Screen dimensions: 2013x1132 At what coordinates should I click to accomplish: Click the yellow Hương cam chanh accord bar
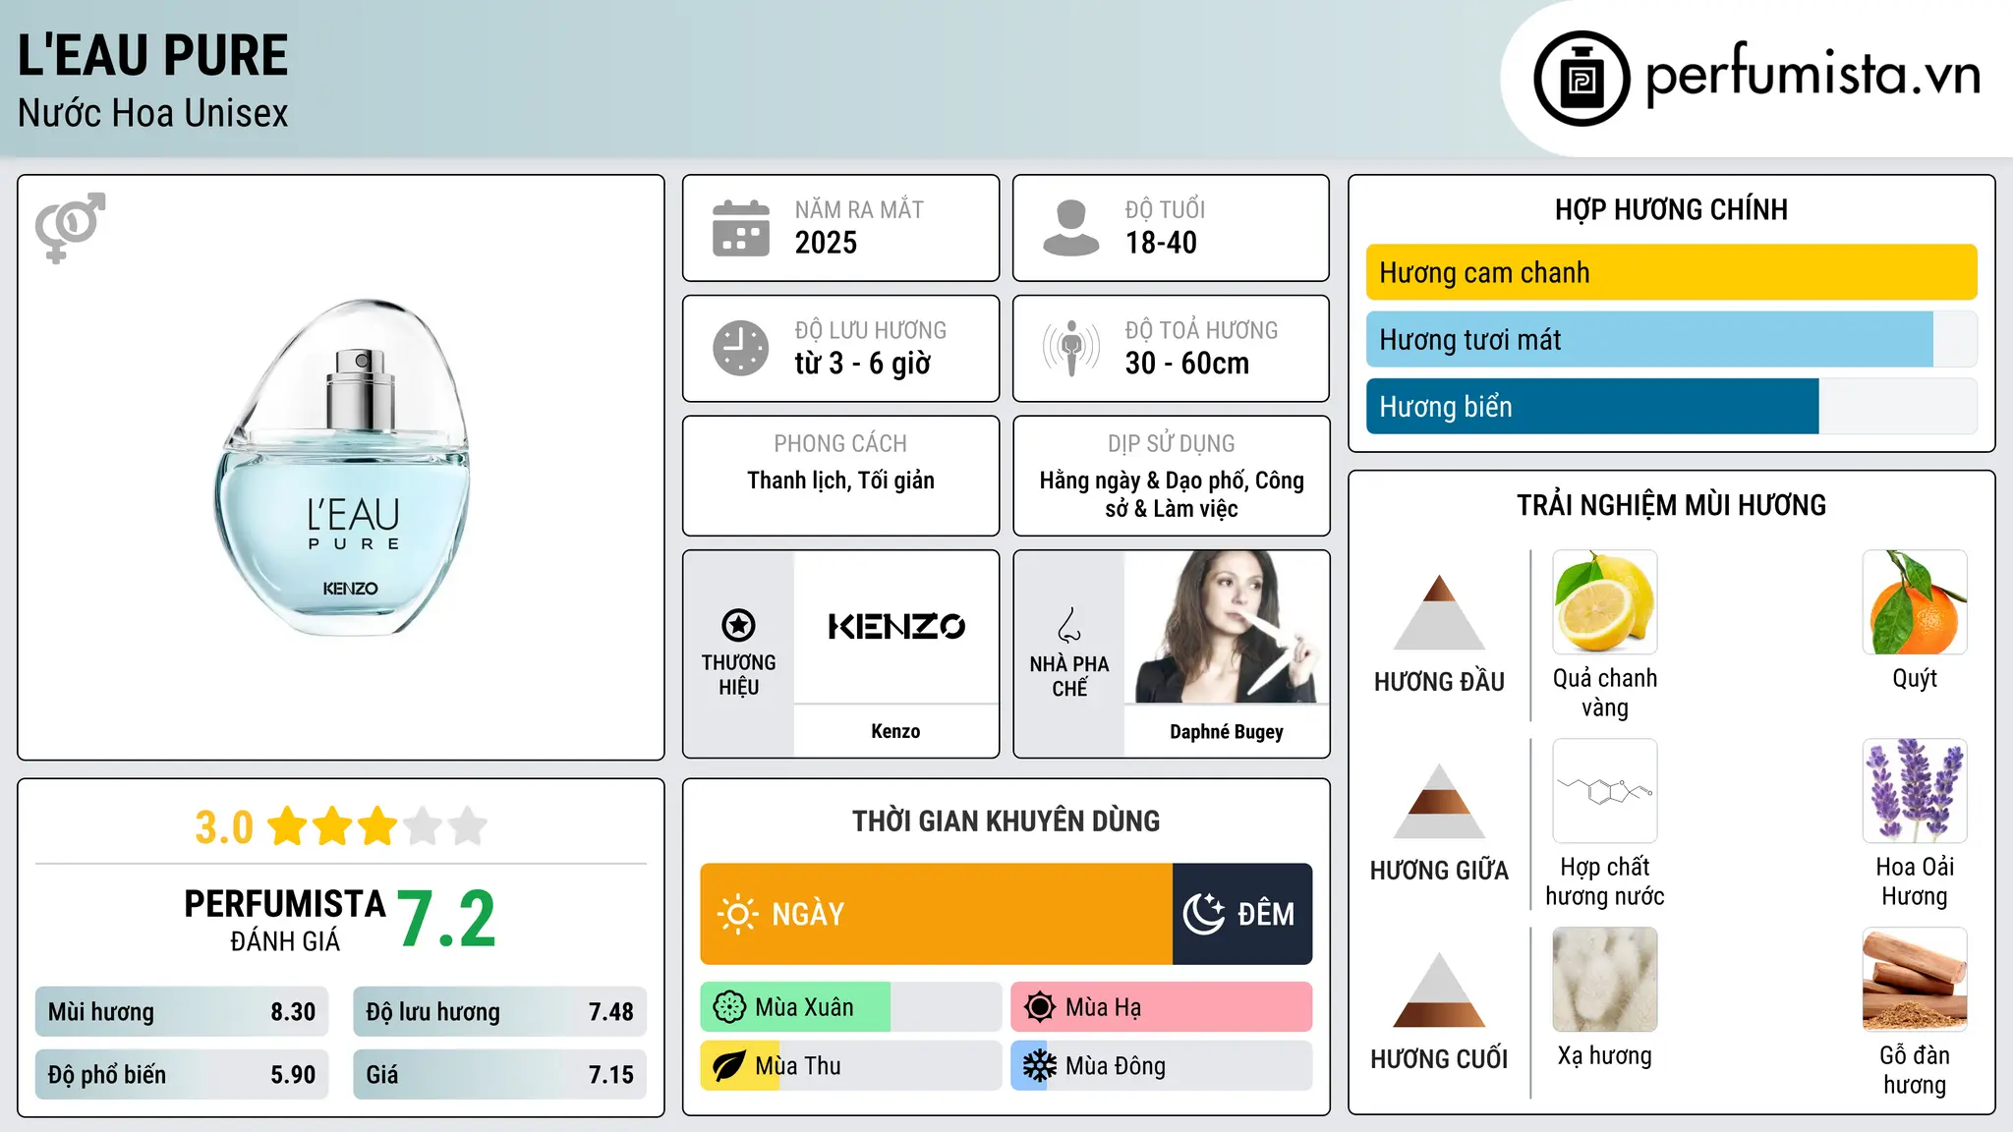pos(1671,272)
